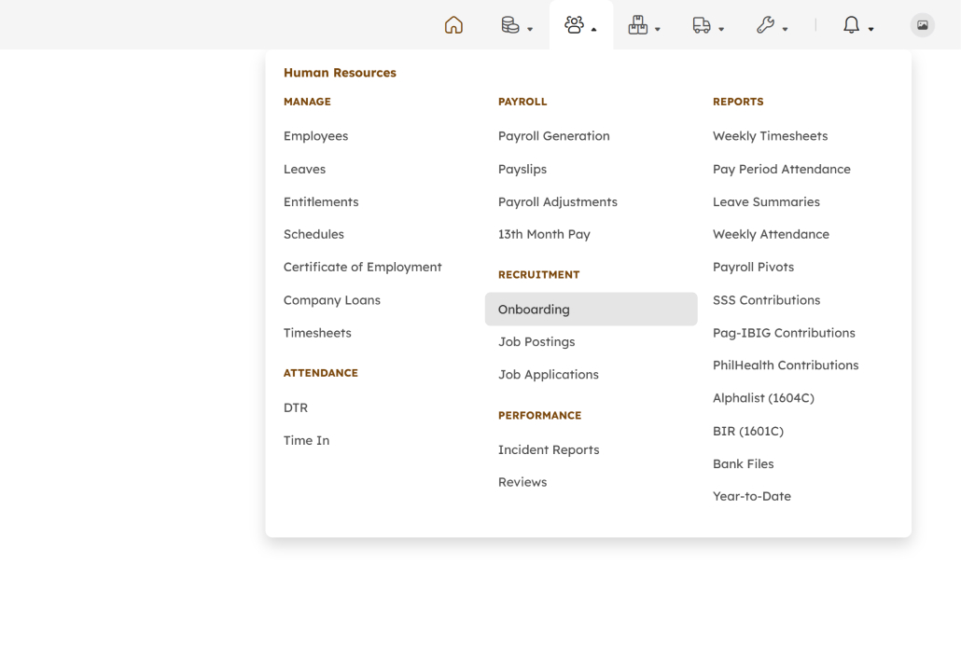Go to Job Applications
961x648 pixels.
(x=548, y=374)
